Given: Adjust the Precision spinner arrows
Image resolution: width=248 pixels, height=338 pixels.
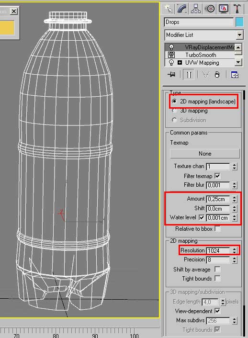Looking at the screenshot, I should point(235,260).
